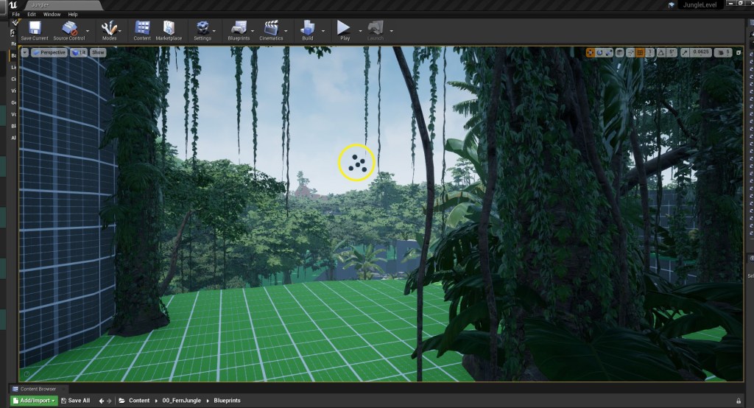Image resolution: width=754 pixels, height=408 pixels.
Task: Toggle scale snapping in the viewport
Action: pyautogui.click(x=686, y=52)
